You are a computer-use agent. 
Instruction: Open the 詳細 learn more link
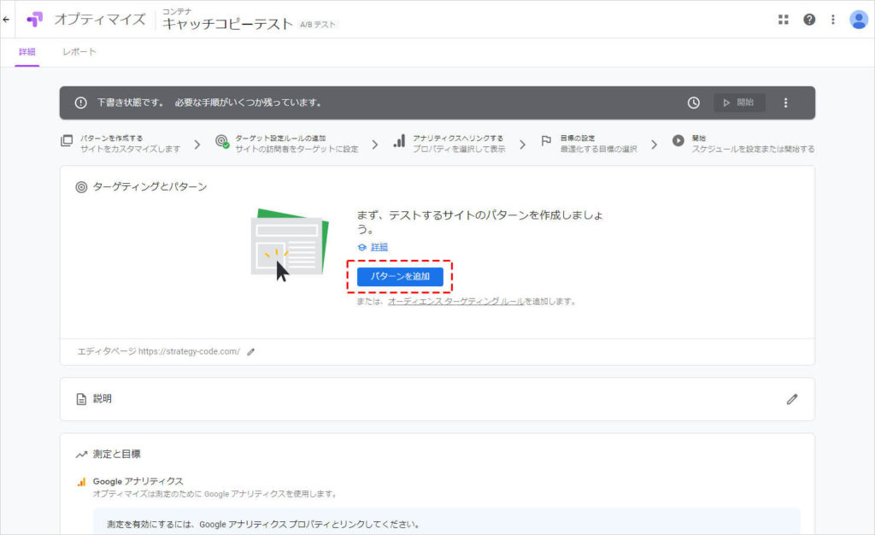point(379,247)
